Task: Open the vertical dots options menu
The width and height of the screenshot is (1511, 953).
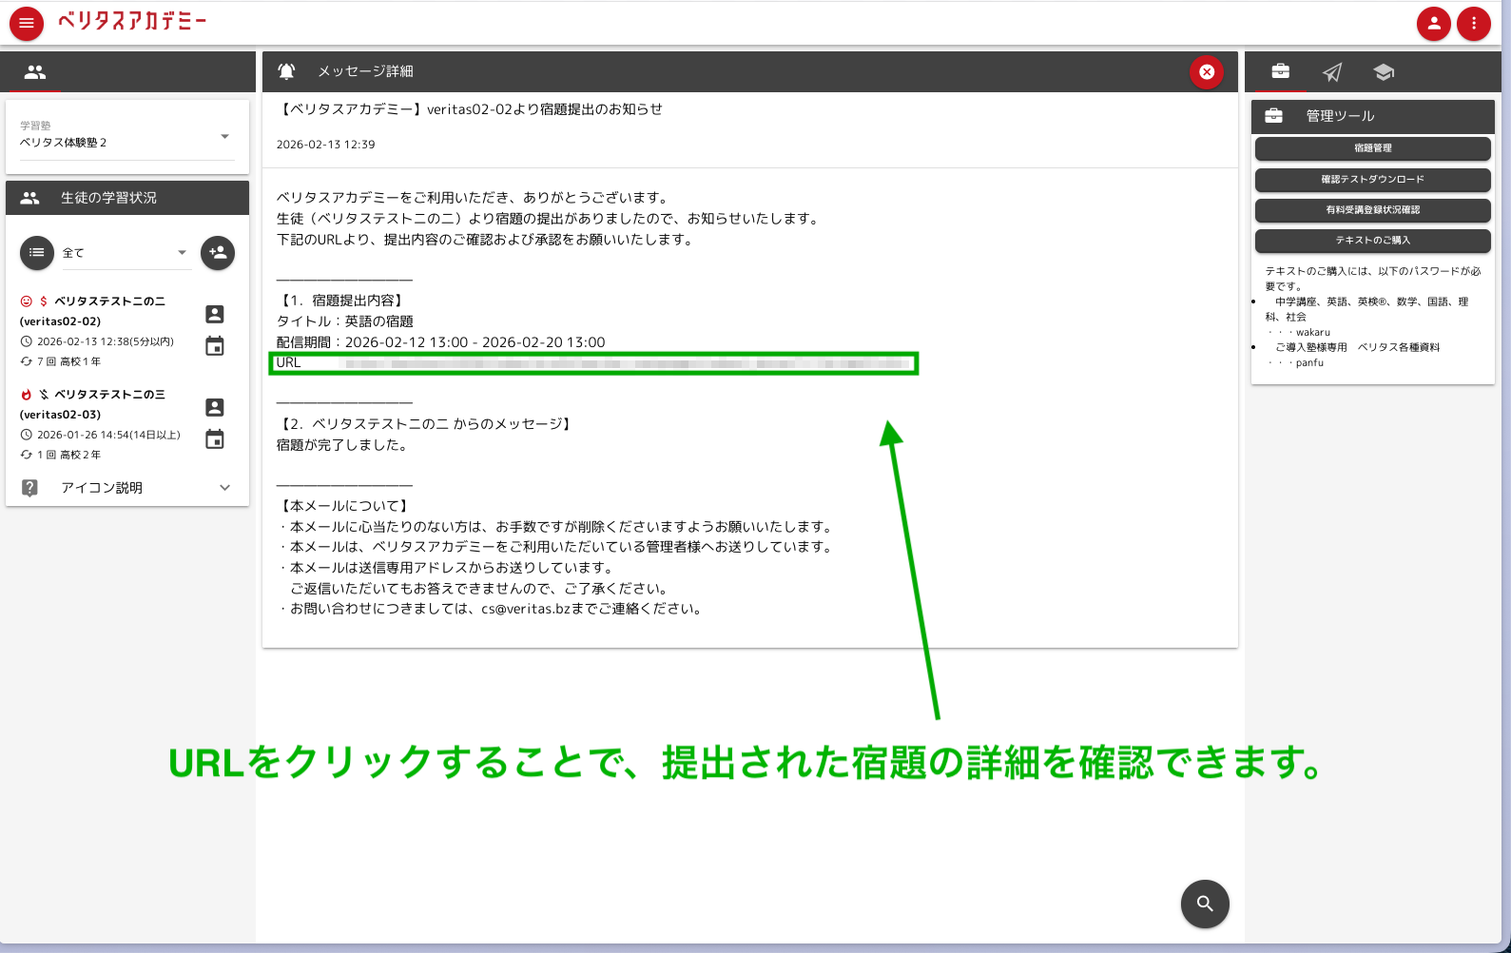Action: 1474,23
